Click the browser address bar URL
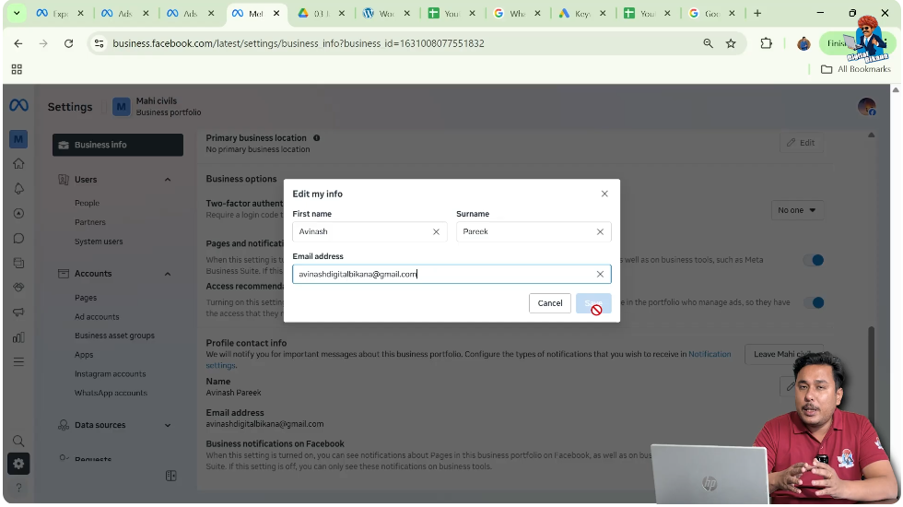Viewport: 903px width, 507px height. click(299, 43)
